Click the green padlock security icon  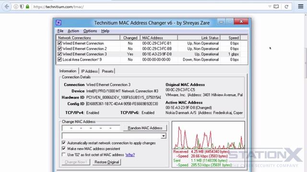27,7
